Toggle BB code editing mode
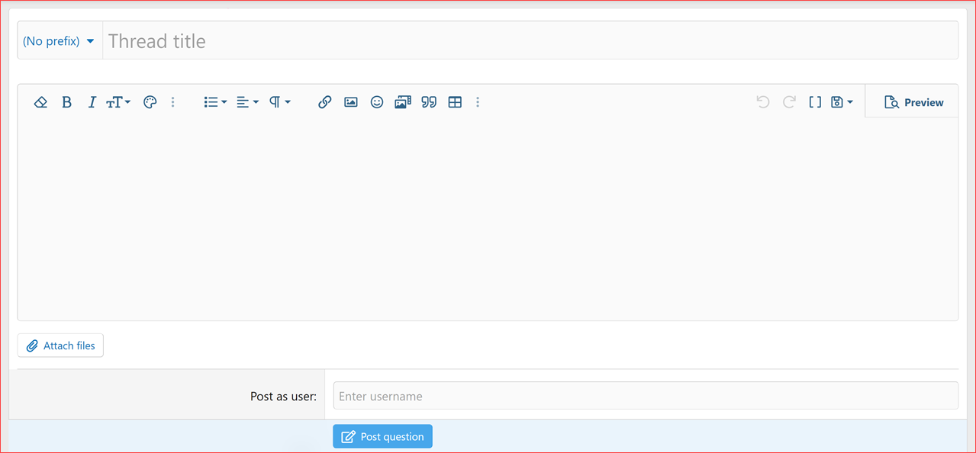Viewport: 976px width, 453px height. coord(814,101)
